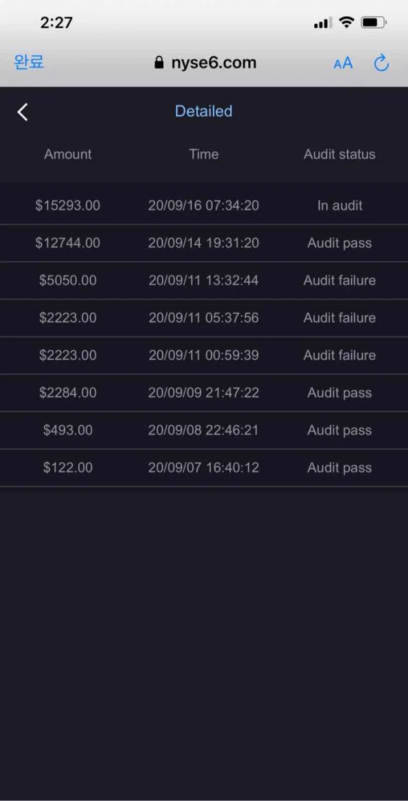Select the $15293.00 amount entry
Screen dimensions: 408x801
coord(68,205)
